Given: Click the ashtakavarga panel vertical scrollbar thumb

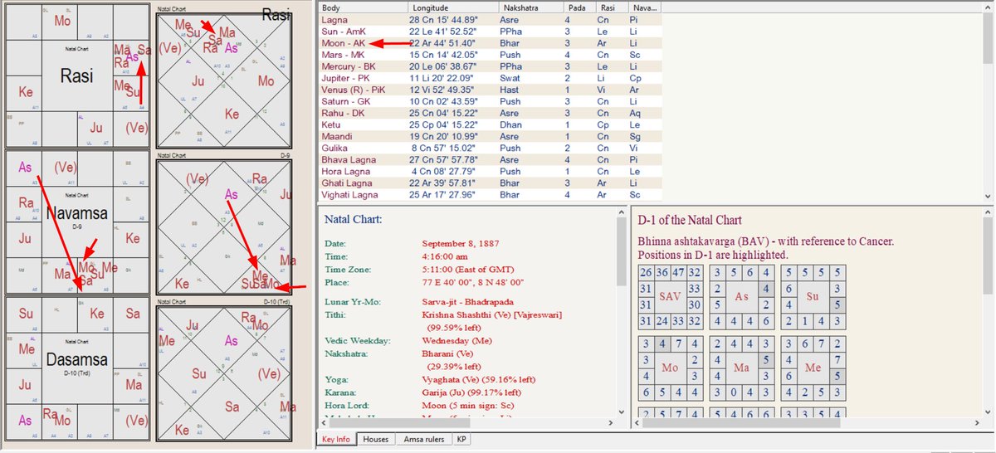Looking at the screenshot, I should pos(989,257).
